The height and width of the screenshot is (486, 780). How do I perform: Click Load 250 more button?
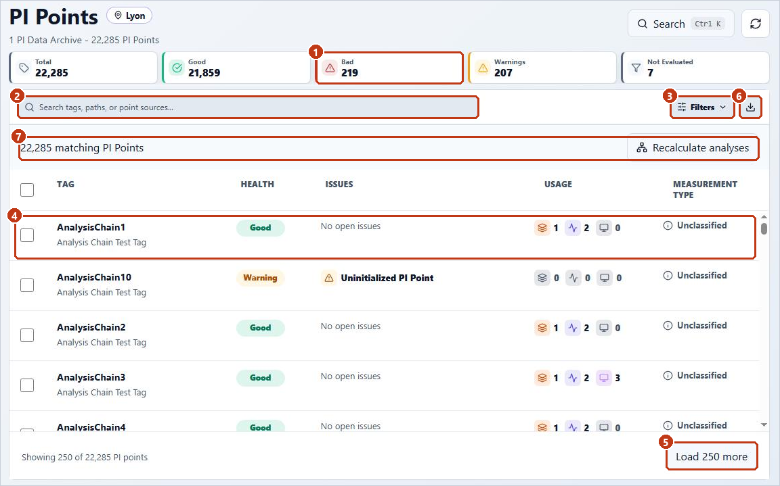pyautogui.click(x=712, y=457)
